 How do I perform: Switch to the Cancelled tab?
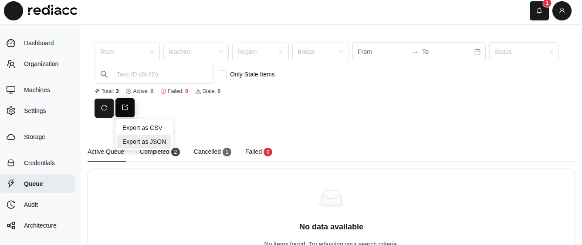tap(207, 152)
